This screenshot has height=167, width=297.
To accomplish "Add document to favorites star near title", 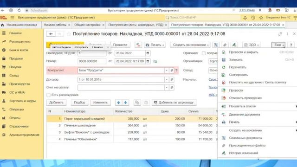I will pyautogui.click(x=69, y=34).
